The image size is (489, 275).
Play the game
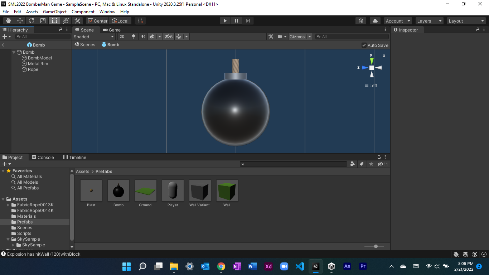pos(225,21)
